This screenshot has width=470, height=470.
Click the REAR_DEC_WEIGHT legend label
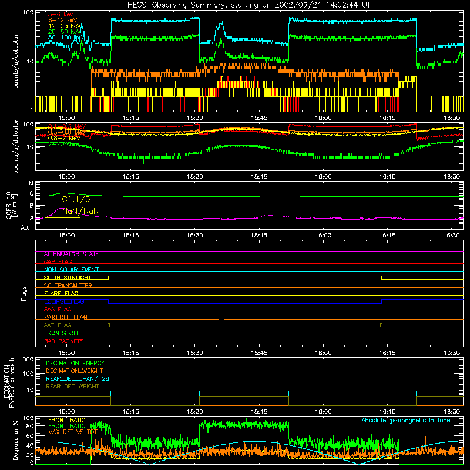click(72, 387)
